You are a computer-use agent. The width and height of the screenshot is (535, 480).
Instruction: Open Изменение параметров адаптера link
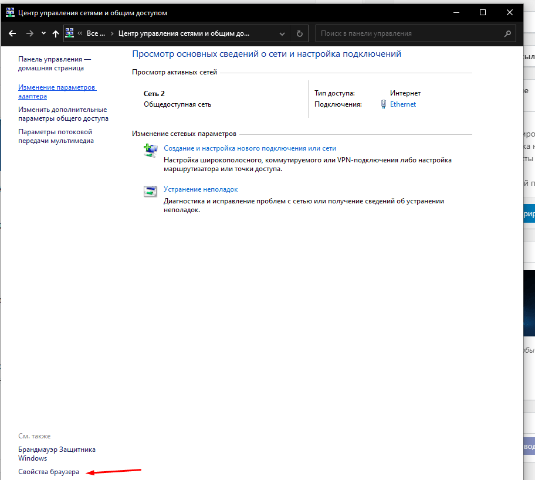(x=57, y=91)
